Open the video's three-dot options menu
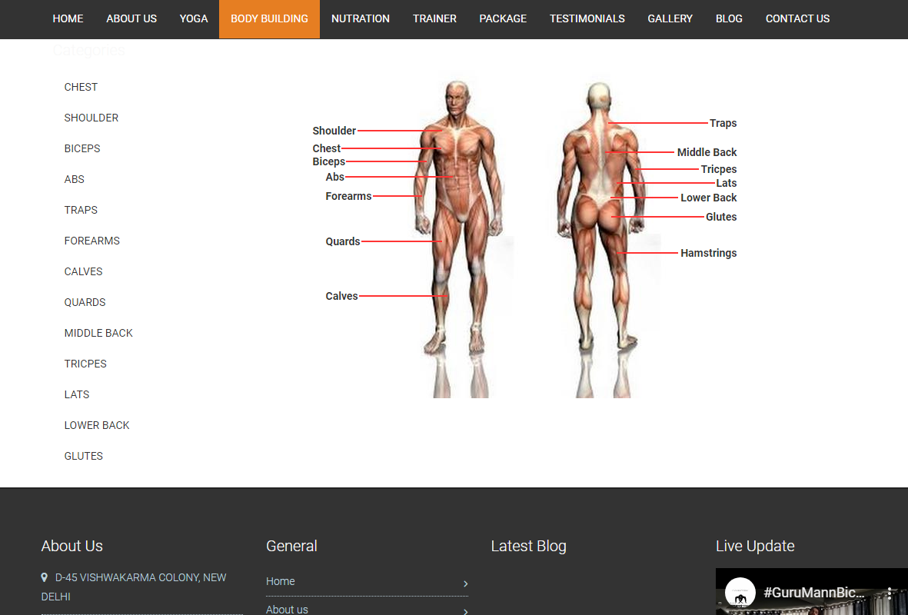Image resolution: width=908 pixels, height=615 pixels. [x=890, y=593]
